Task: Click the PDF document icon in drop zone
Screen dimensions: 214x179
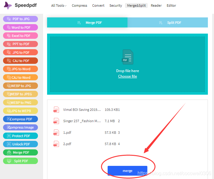Action: pos(127,57)
